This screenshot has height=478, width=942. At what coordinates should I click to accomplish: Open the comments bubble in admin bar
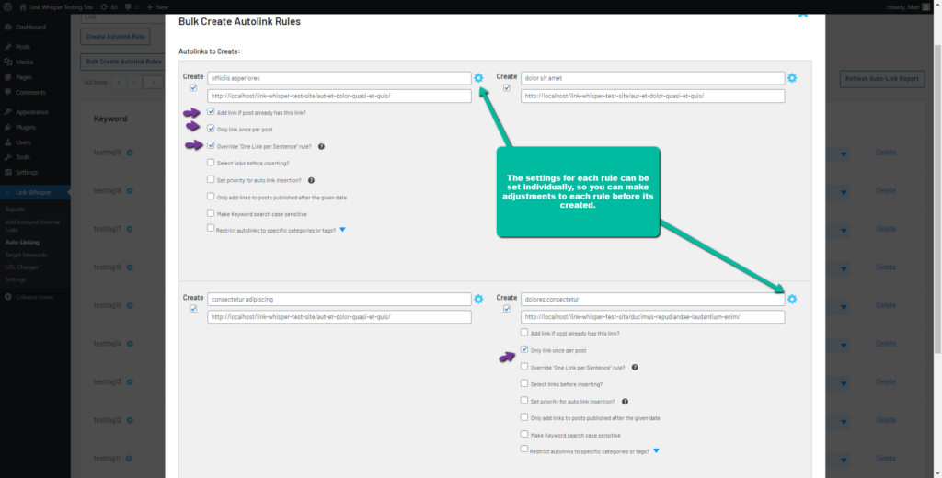[132, 7]
